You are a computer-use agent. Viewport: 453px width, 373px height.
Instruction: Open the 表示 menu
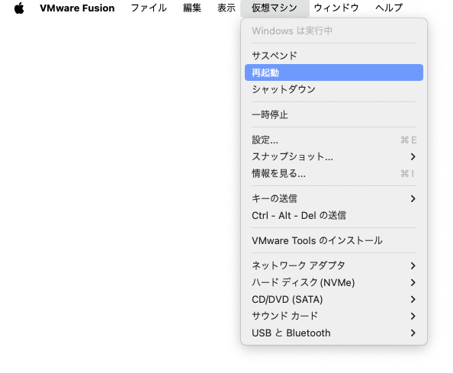226,8
